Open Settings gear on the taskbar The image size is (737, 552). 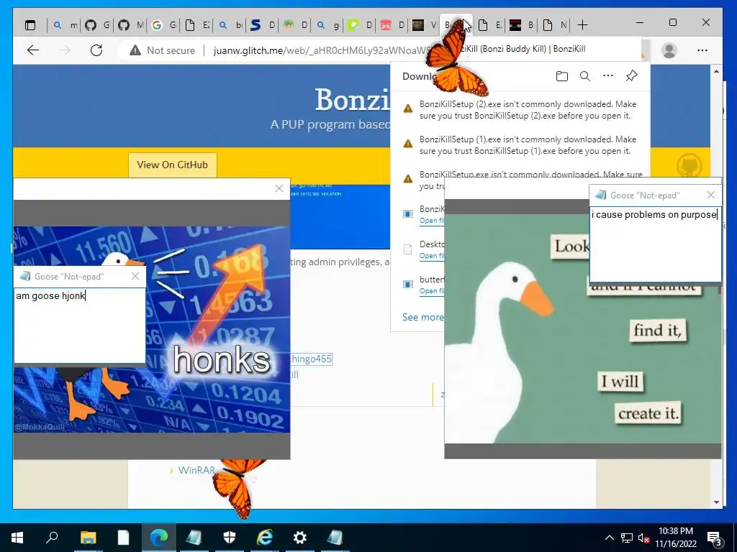[300, 538]
